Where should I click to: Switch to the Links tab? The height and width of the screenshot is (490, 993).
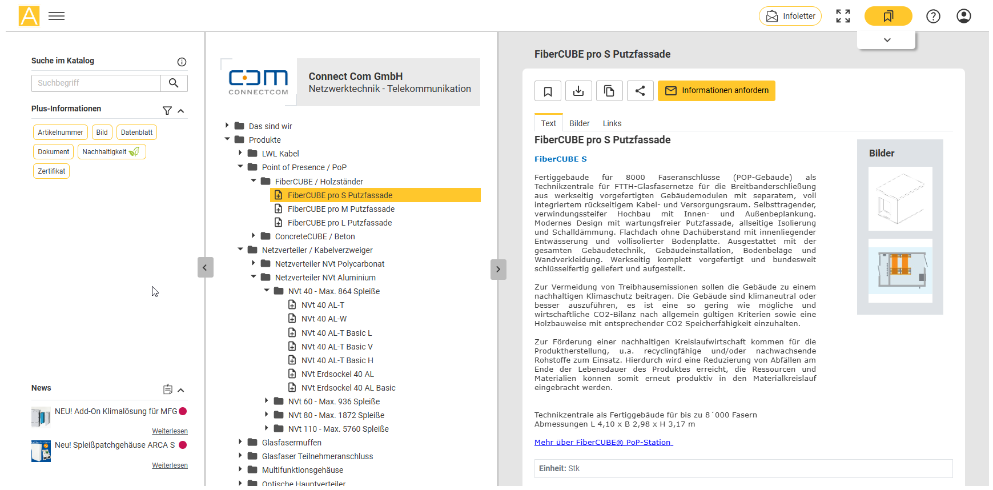[x=612, y=123]
